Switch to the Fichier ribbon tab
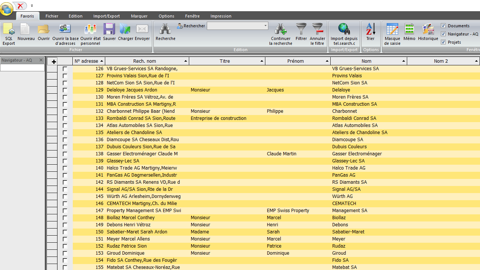Screen dimensions: 480x270 [x=52, y=16]
